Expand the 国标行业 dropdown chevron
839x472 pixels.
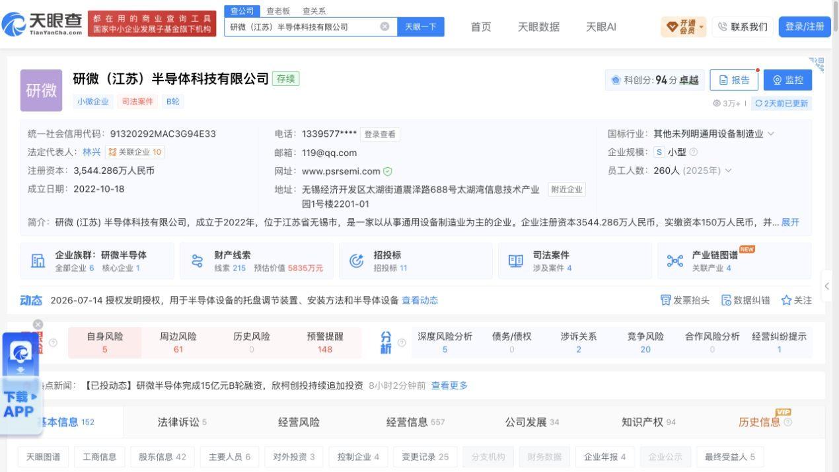point(770,134)
